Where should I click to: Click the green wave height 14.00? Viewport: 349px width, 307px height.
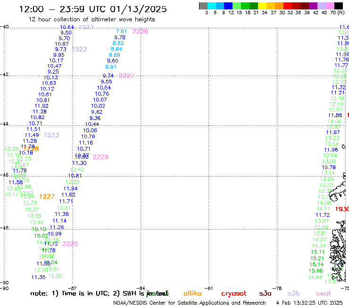334,121
